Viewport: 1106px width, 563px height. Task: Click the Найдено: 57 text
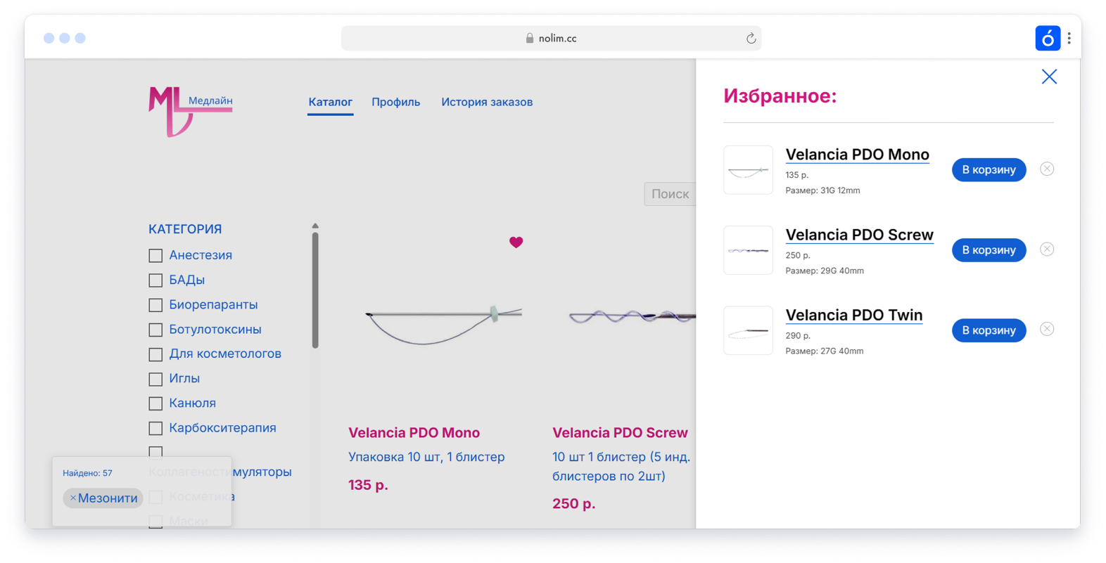click(x=87, y=473)
